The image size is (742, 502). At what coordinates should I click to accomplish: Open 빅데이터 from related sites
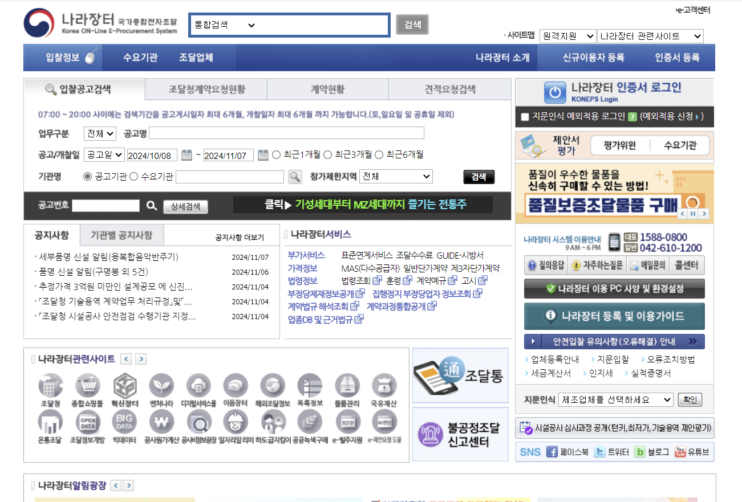124,421
